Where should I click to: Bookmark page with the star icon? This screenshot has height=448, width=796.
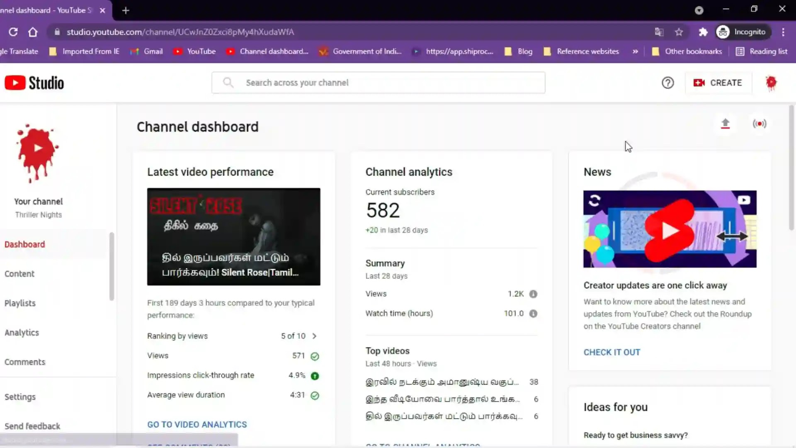(x=679, y=32)
